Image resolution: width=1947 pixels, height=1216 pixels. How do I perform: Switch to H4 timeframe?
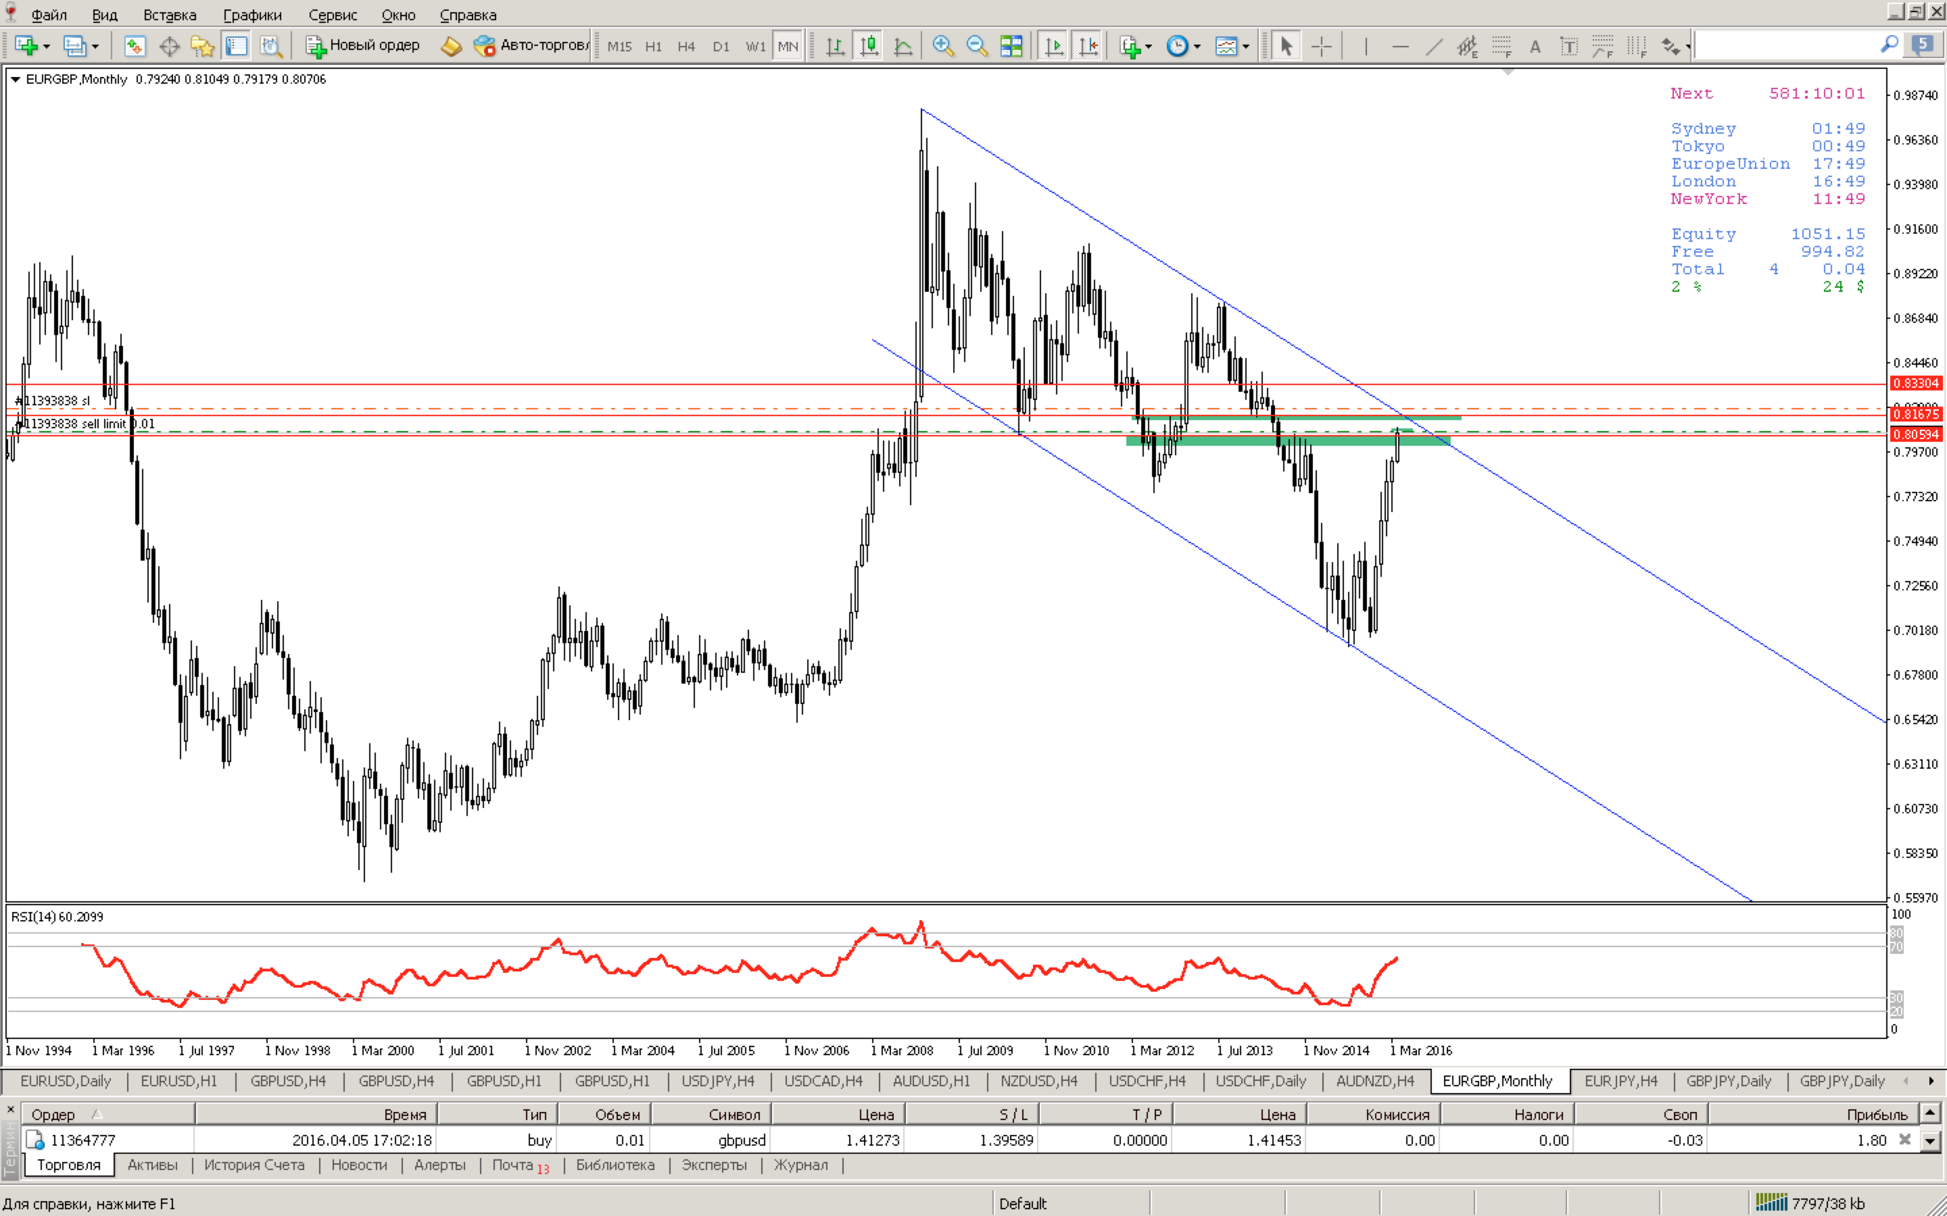(686, 47)
